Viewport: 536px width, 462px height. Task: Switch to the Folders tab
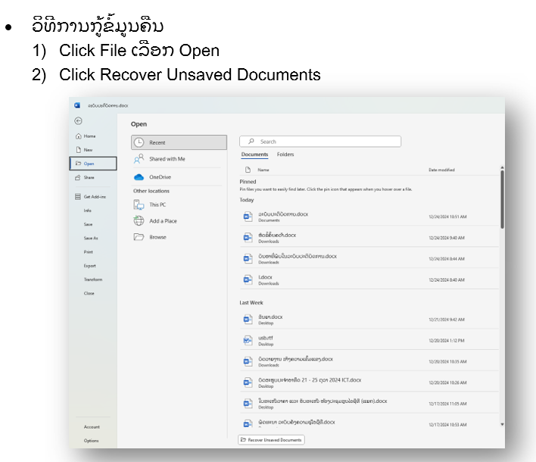[285, 155]
